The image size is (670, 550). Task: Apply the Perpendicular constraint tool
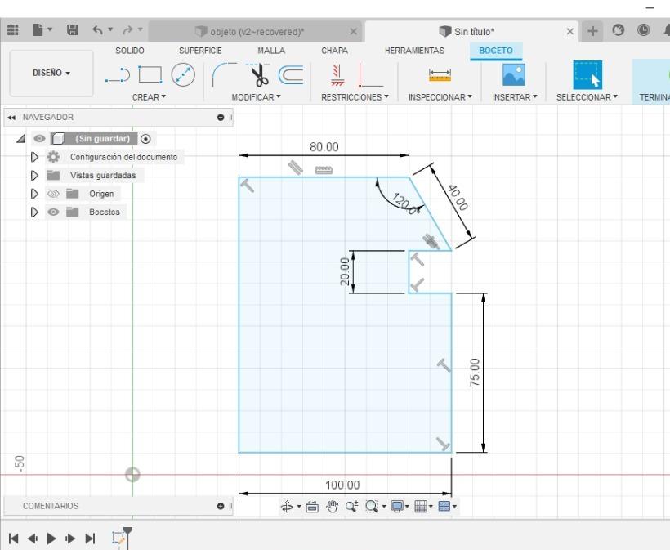coord(370,75)
